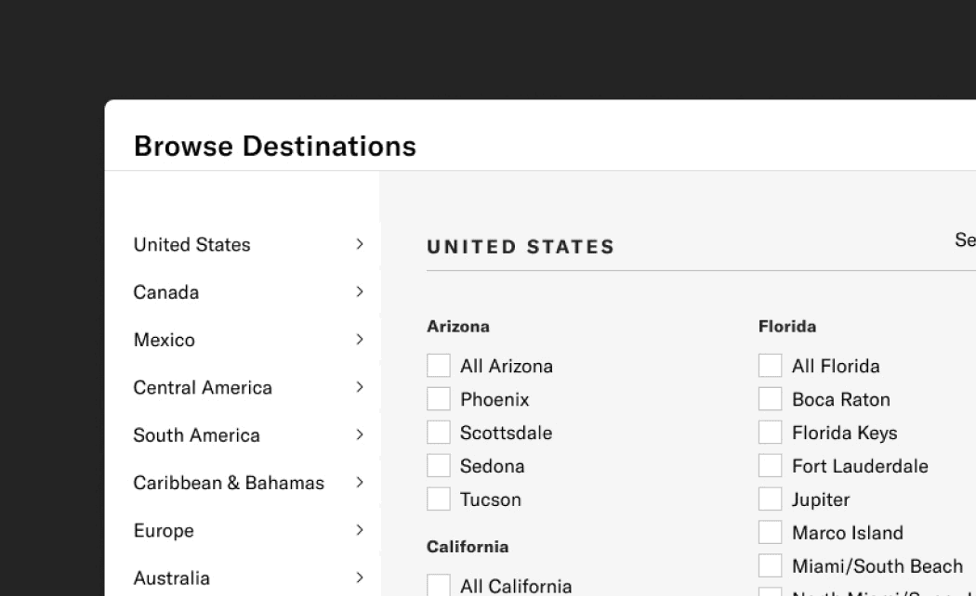Select the Sedona checkbox
Screen dimensions: 976x596
pyautogui.click(x=439, y=466)
